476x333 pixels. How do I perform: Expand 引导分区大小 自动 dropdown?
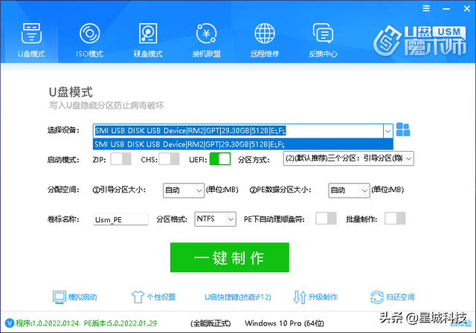pos(184,190)
